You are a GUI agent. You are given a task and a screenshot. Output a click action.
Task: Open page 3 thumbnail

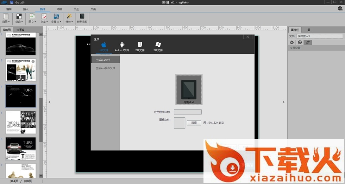click(x=21, y=70)
